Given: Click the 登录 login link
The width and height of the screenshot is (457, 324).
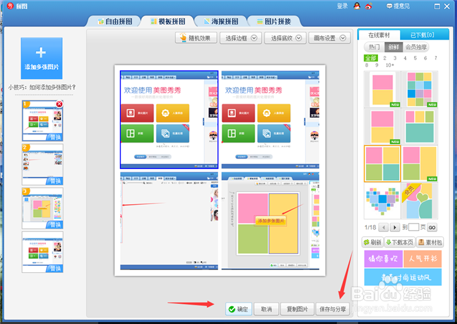Looking at the screenshot, I should (x=342, y=6).
